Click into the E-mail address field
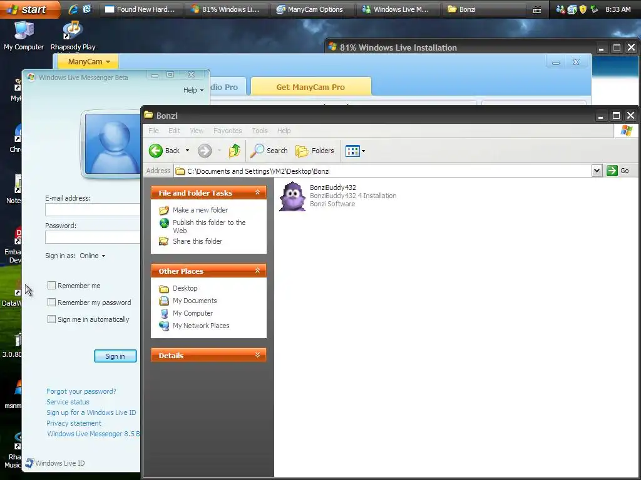This screenshot has height=480, width=641. click(93, 209)
